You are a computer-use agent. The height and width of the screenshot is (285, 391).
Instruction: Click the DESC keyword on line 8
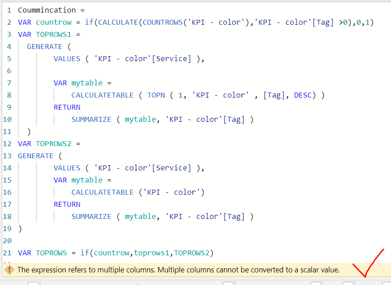303,95
